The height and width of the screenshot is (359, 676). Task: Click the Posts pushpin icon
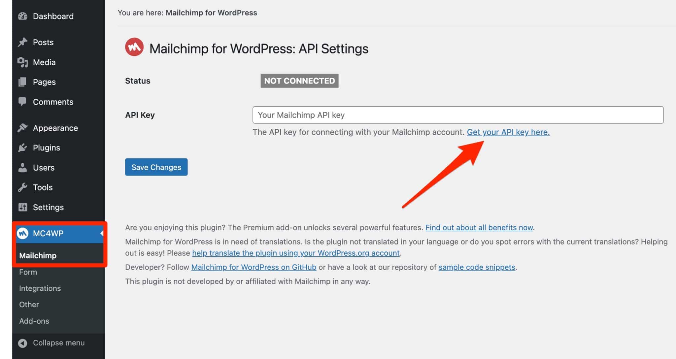(22, 42)
